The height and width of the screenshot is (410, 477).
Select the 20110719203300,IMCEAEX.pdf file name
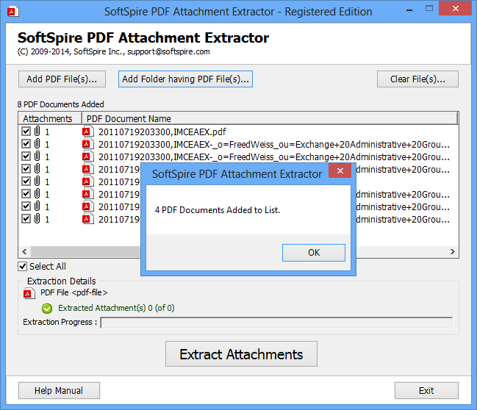[162, 132]
